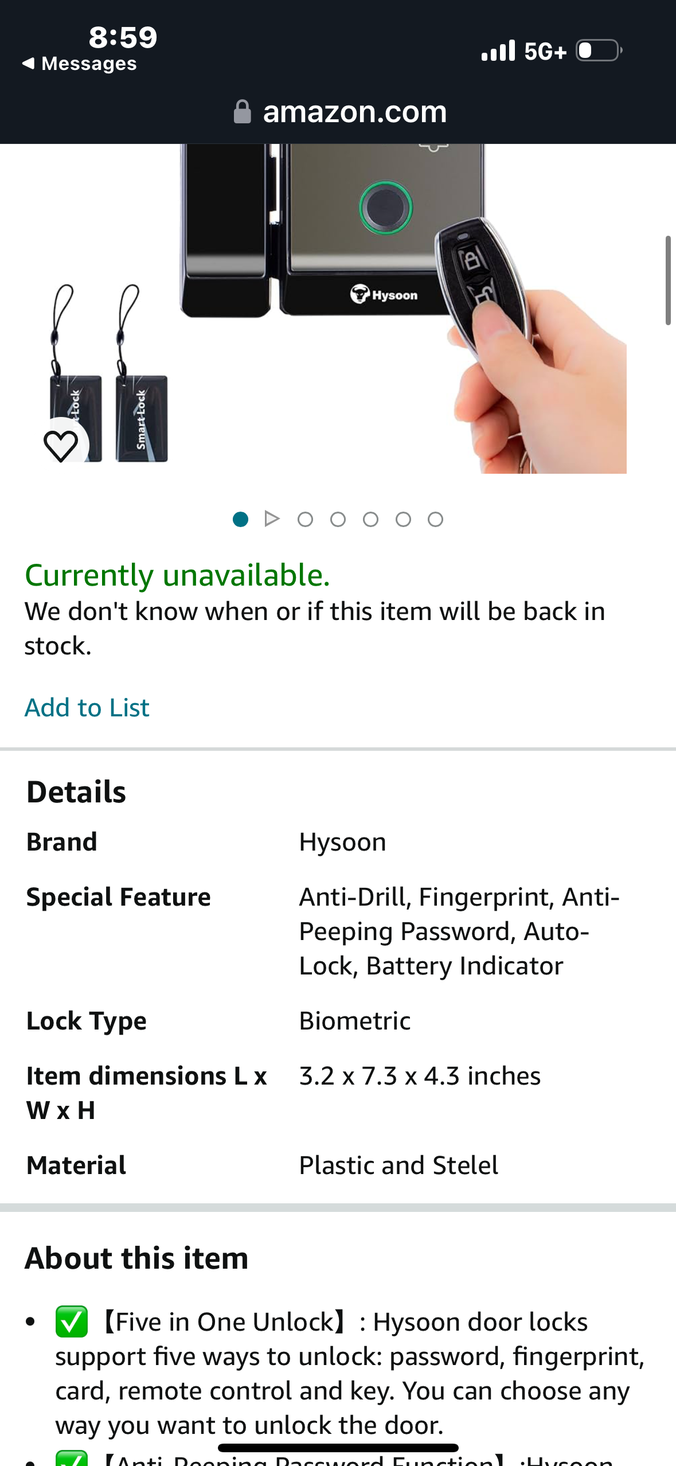The height and width of the screenshot is (1466, 676).
Task: Jump to the second image via its carousel dot
Action: pyautogui.click(x=306, y=518)
